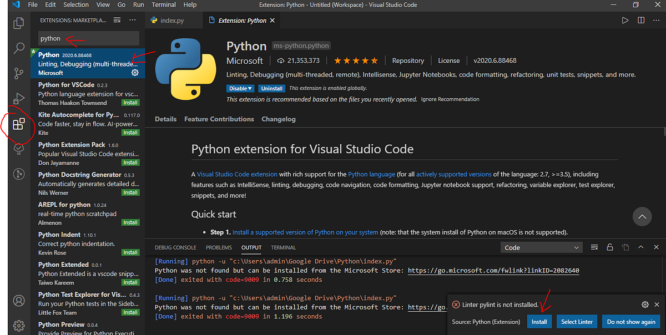
Task: Maximize the panel with the chevron toggle
Action: point(641,247)
